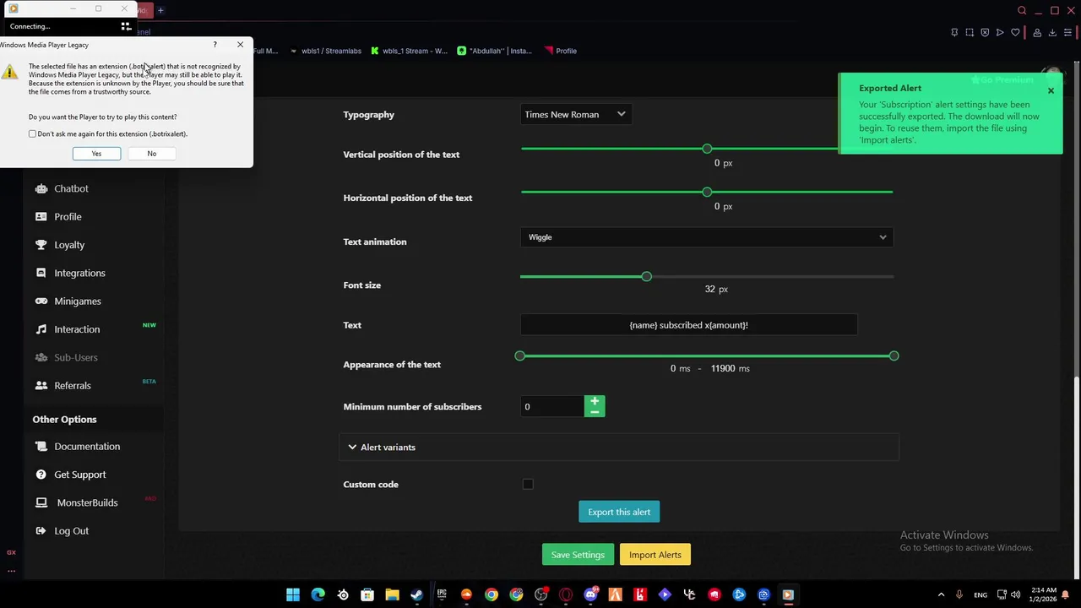Open the wbls1 / Streamlabs bookmark
Image resolution: width=1081 pixels, height=608 pixels.
[x=325, y=51]
